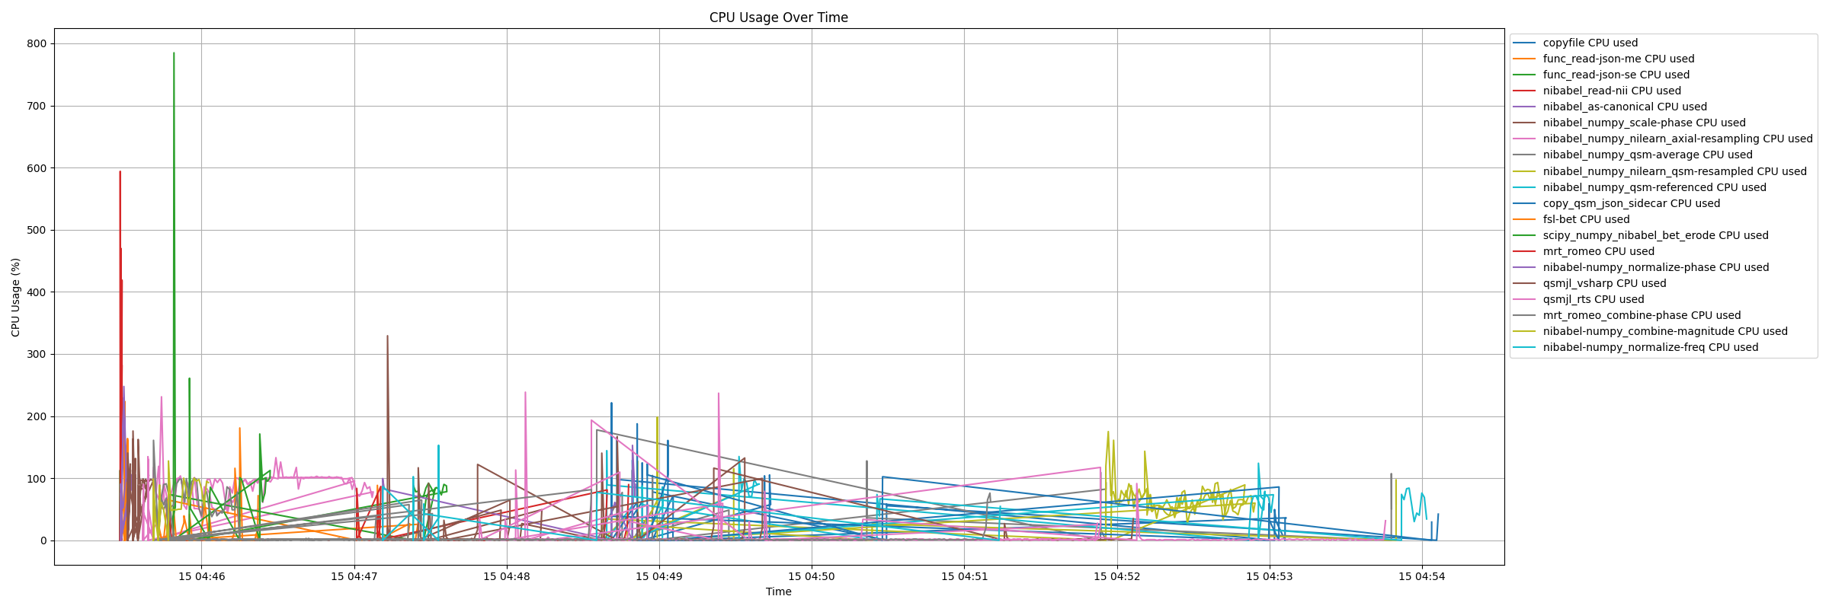Click the "Time" x-axis label
1829x609 pixels.
coord(778,591)
